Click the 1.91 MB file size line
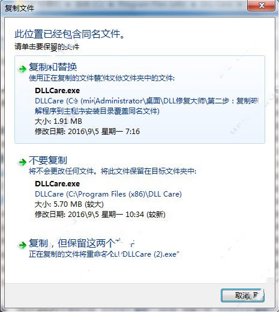 (x=58, y=121)
